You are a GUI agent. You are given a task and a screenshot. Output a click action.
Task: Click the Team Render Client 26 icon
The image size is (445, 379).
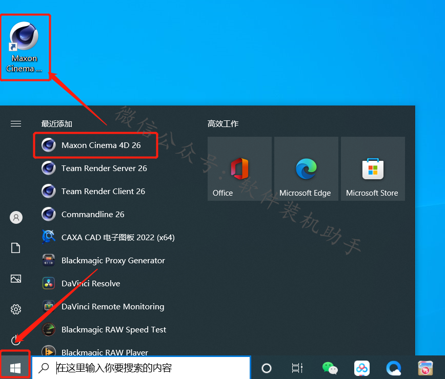(x=49, y=192)
